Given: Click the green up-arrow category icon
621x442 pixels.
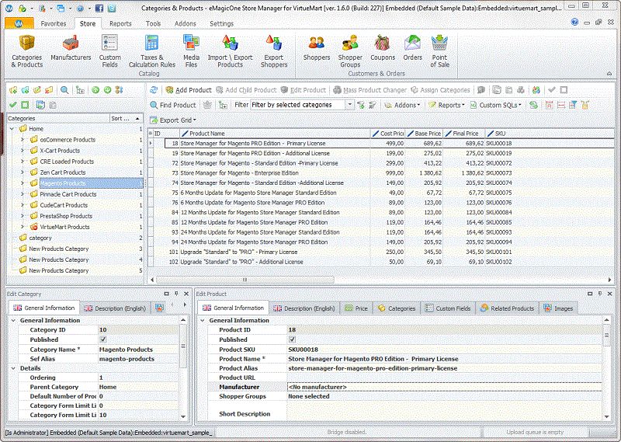Looking at the screenshot, I should [95, 90].
